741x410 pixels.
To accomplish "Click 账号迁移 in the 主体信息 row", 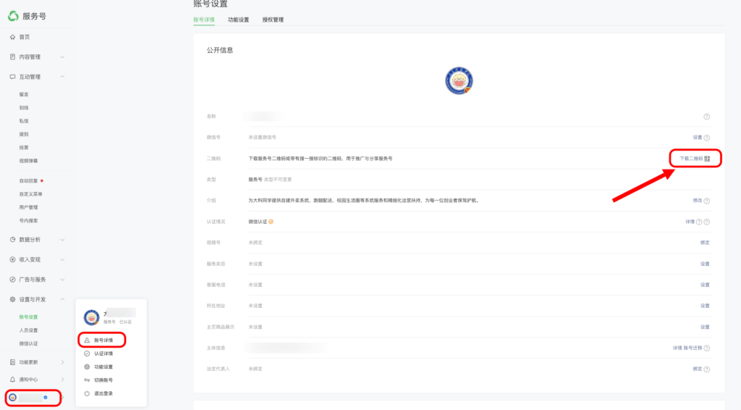I will click(693, 348).
